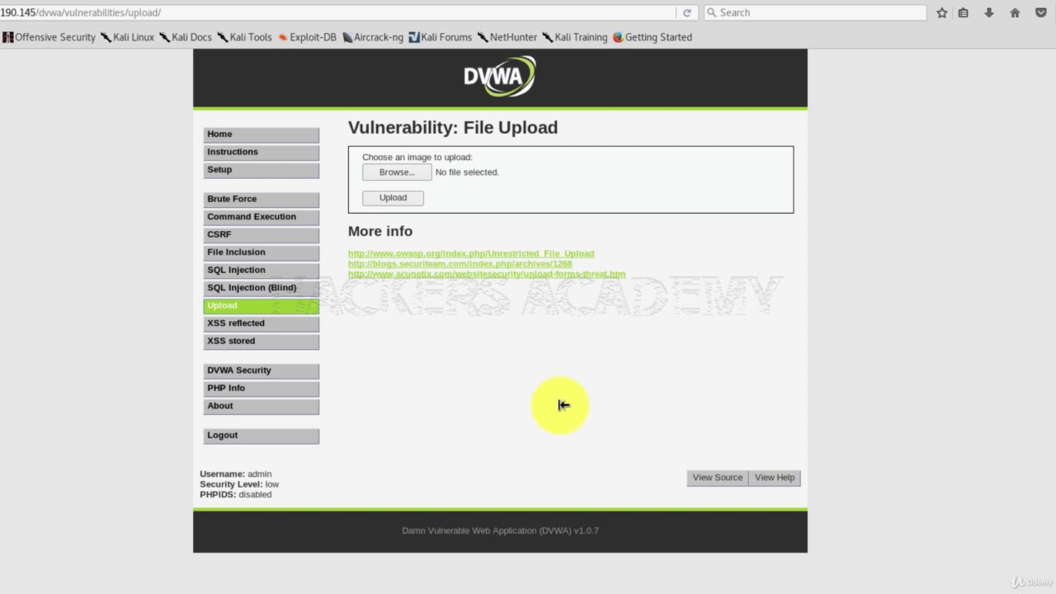Open Kali Linux bookmark
This screenshot has height=594, width=1056.
128,37
